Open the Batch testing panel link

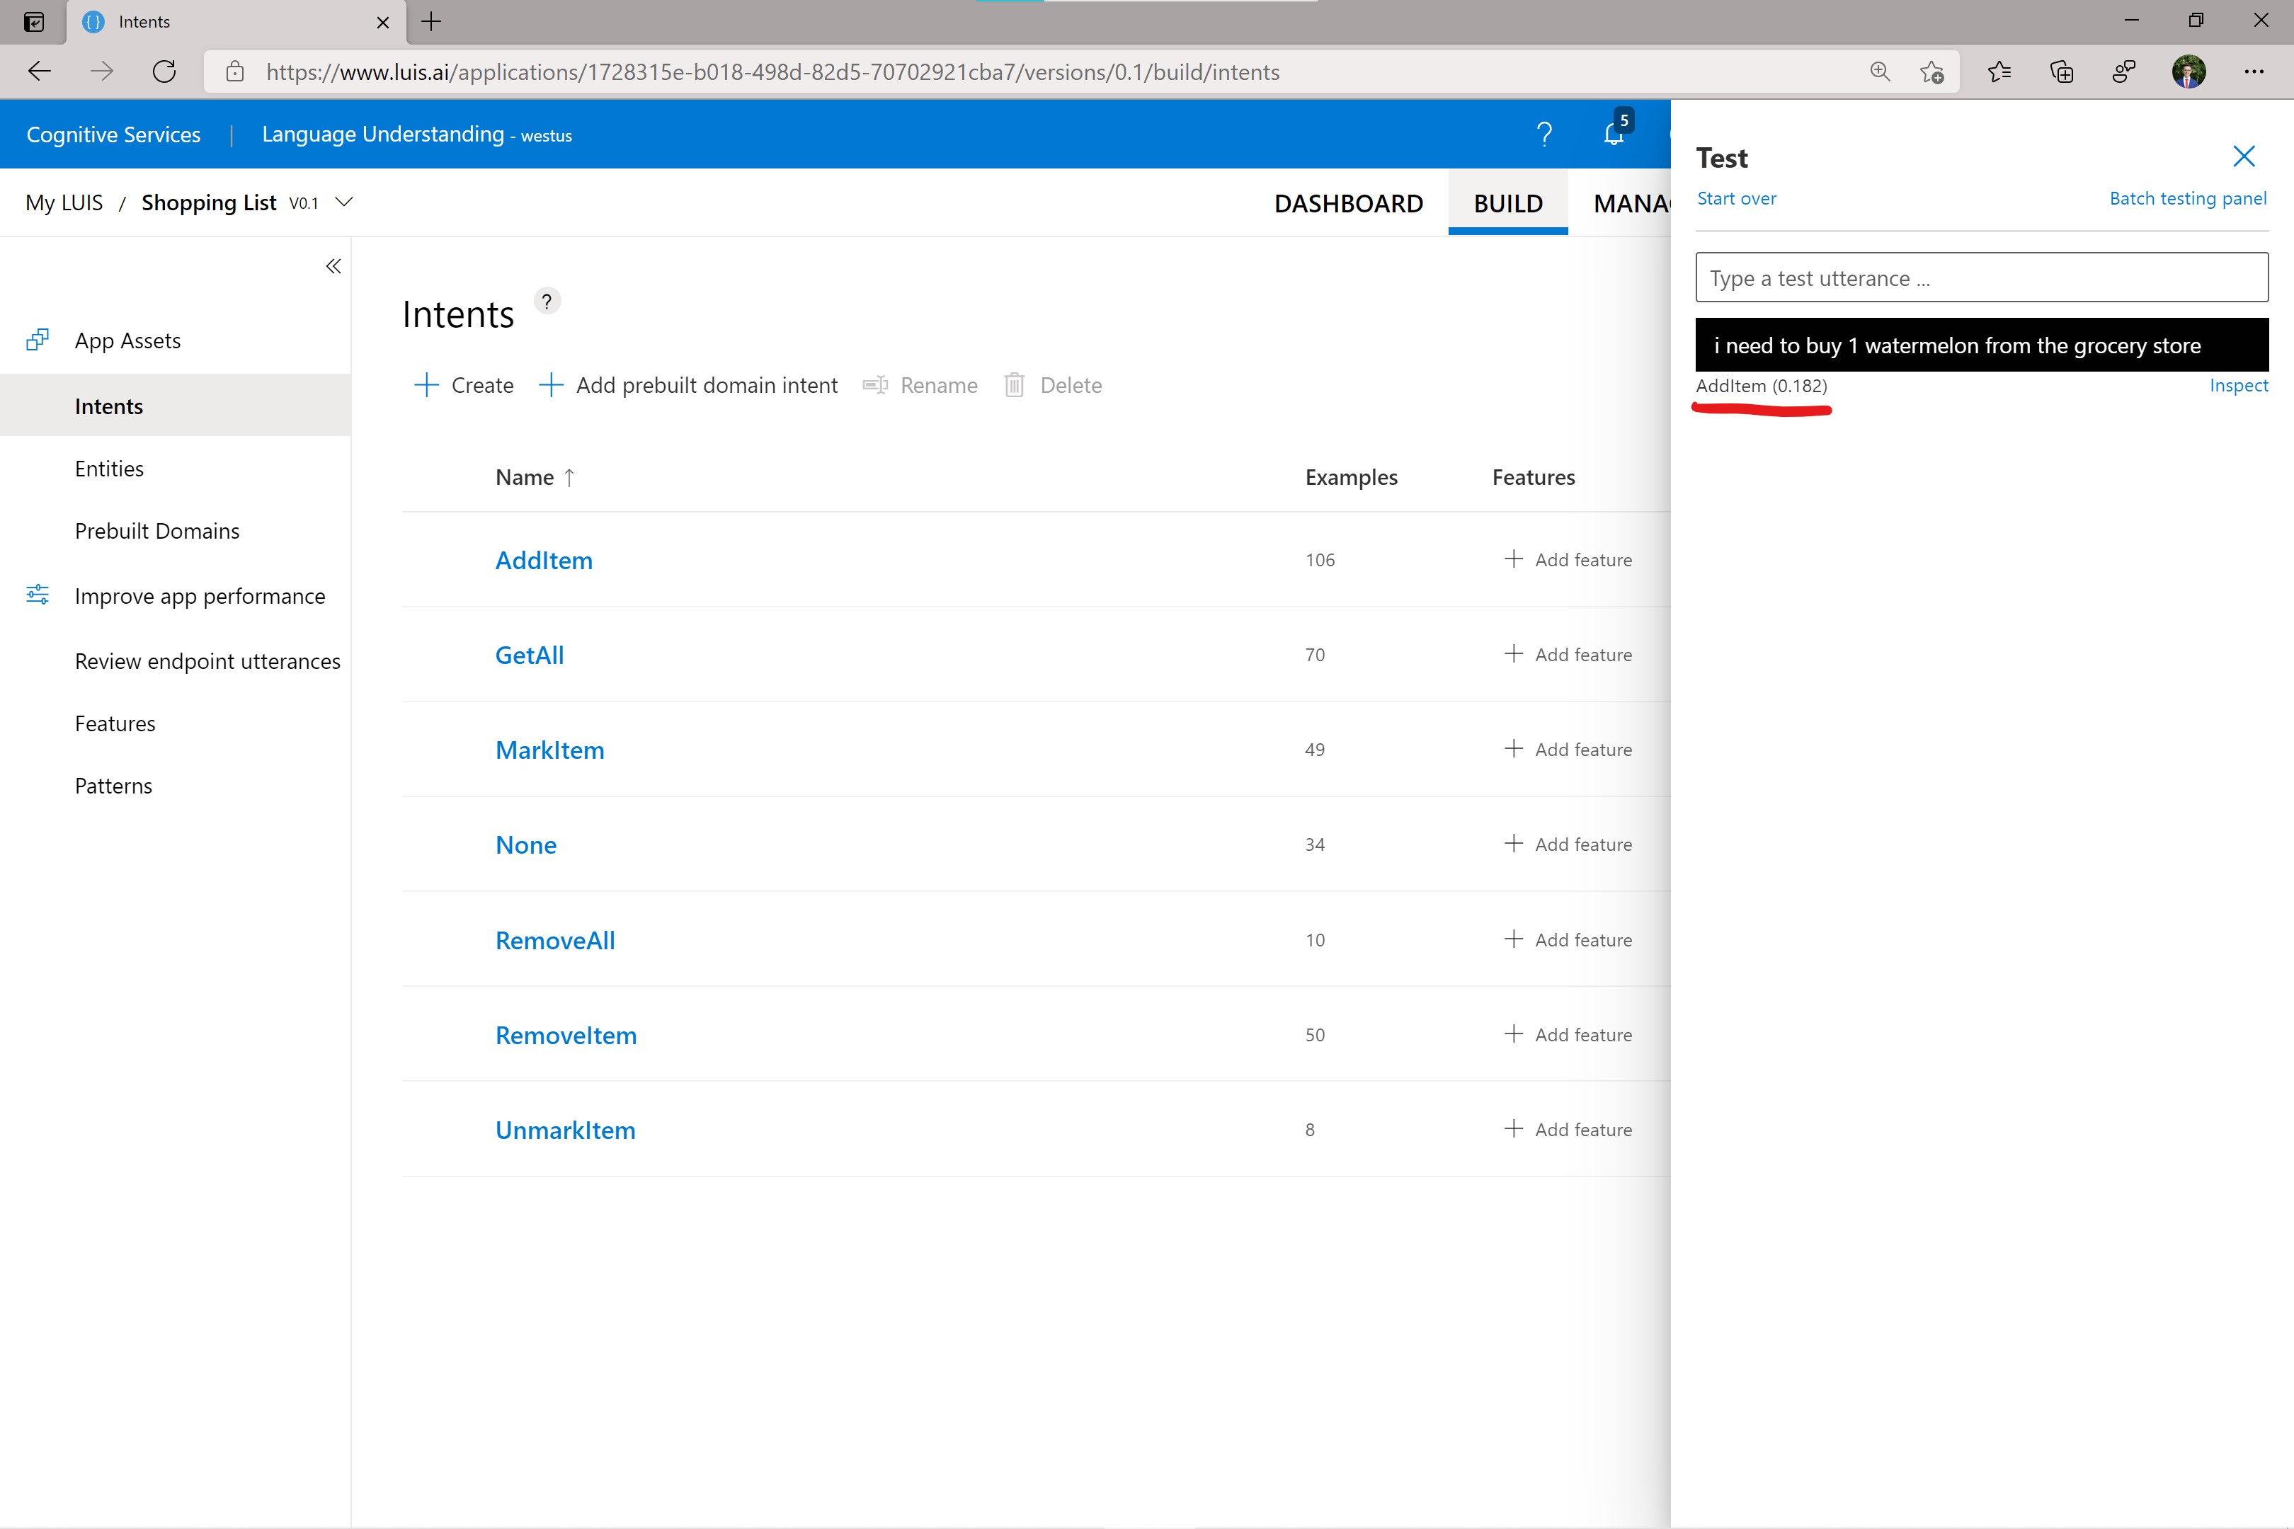coord(2186,199)
